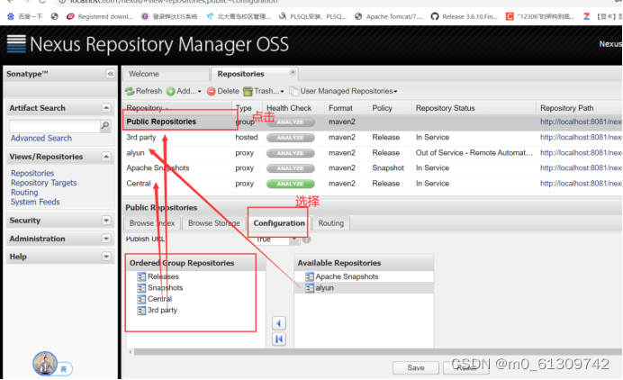Select the Central repository row
623x380 pixels.
click(x=372, y=184)
